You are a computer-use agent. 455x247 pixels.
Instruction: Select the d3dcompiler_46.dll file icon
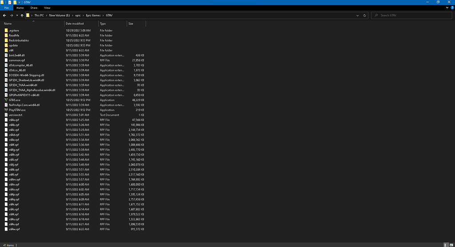click(x=6, y=65)
